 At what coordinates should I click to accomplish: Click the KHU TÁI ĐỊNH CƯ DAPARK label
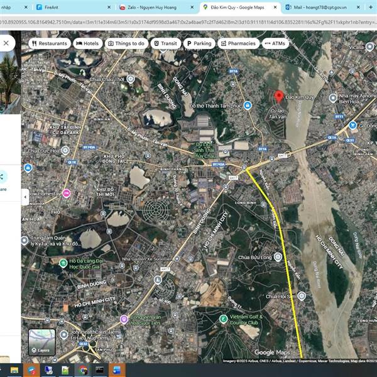click(66, 130)
